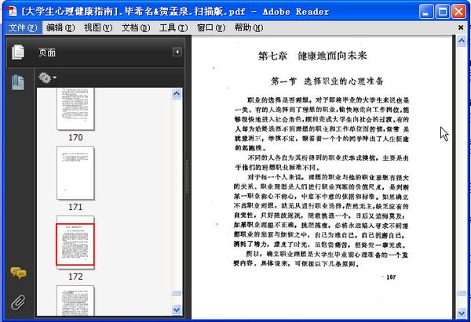Click document view scroll down arrow
Viewport: 471px width, 322px height.
coord(462,313)
